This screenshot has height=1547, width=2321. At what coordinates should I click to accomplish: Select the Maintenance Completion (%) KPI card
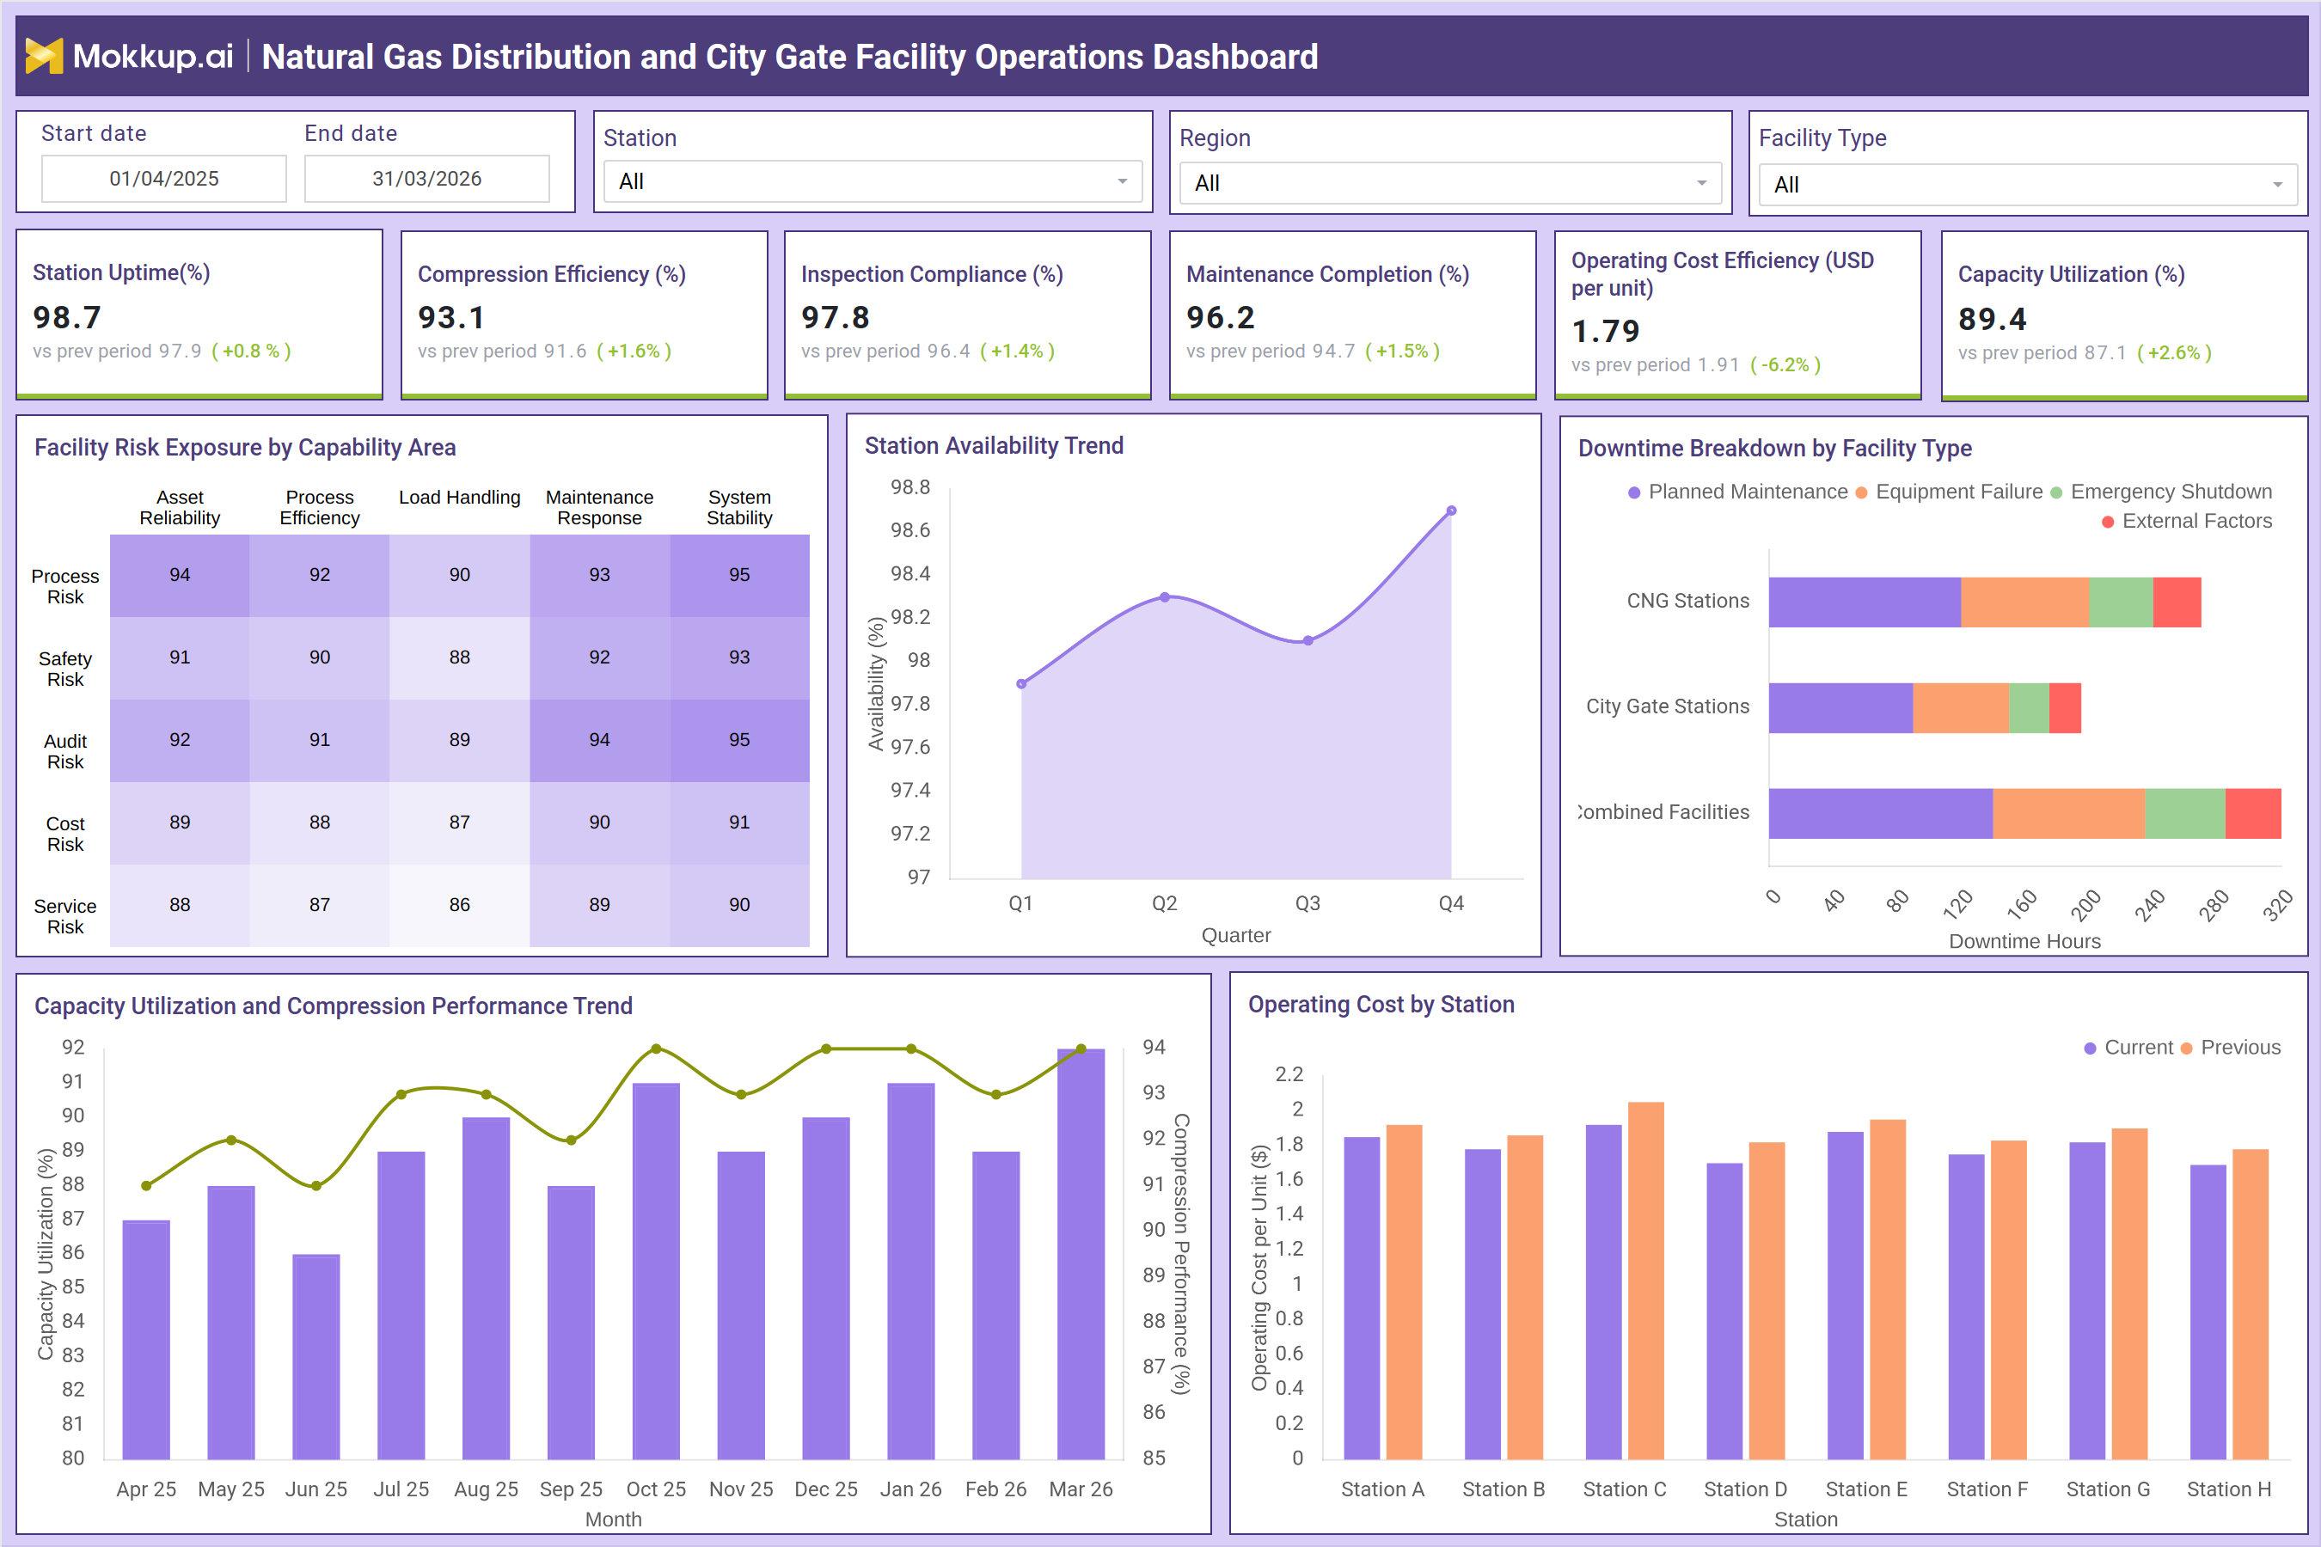(x=1352, y=315)
